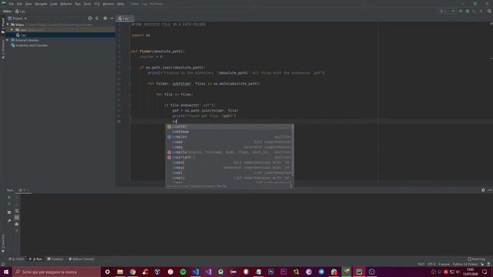Click the Favorites vertical side tab
This screenshot has height=277, width=493.
(x=3, y=242)
